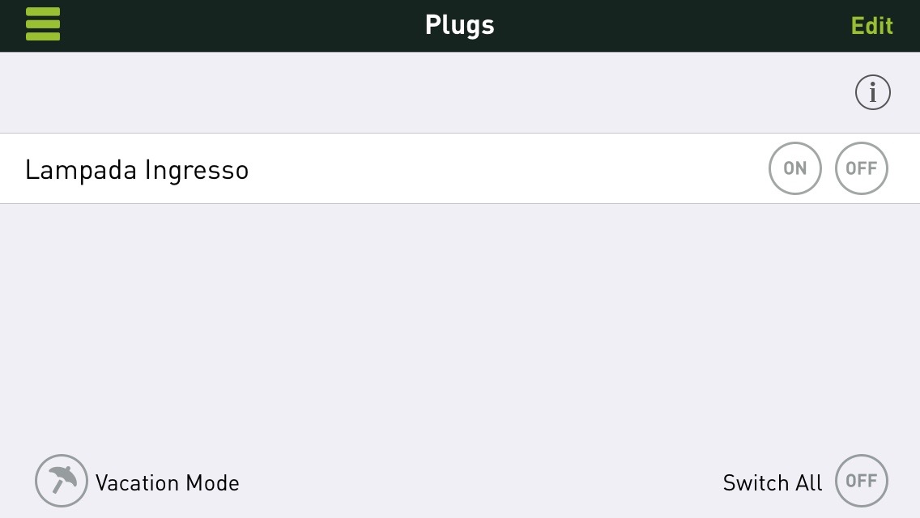Switch all plugs off
Viewport: 920px width, 518px height.
861,481
